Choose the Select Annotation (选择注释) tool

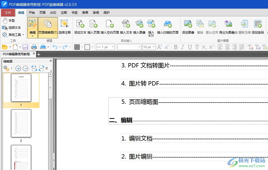click(64, 27)
